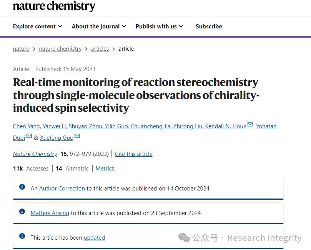Click the info icon beside Author Correction notice

click(22, 187)
